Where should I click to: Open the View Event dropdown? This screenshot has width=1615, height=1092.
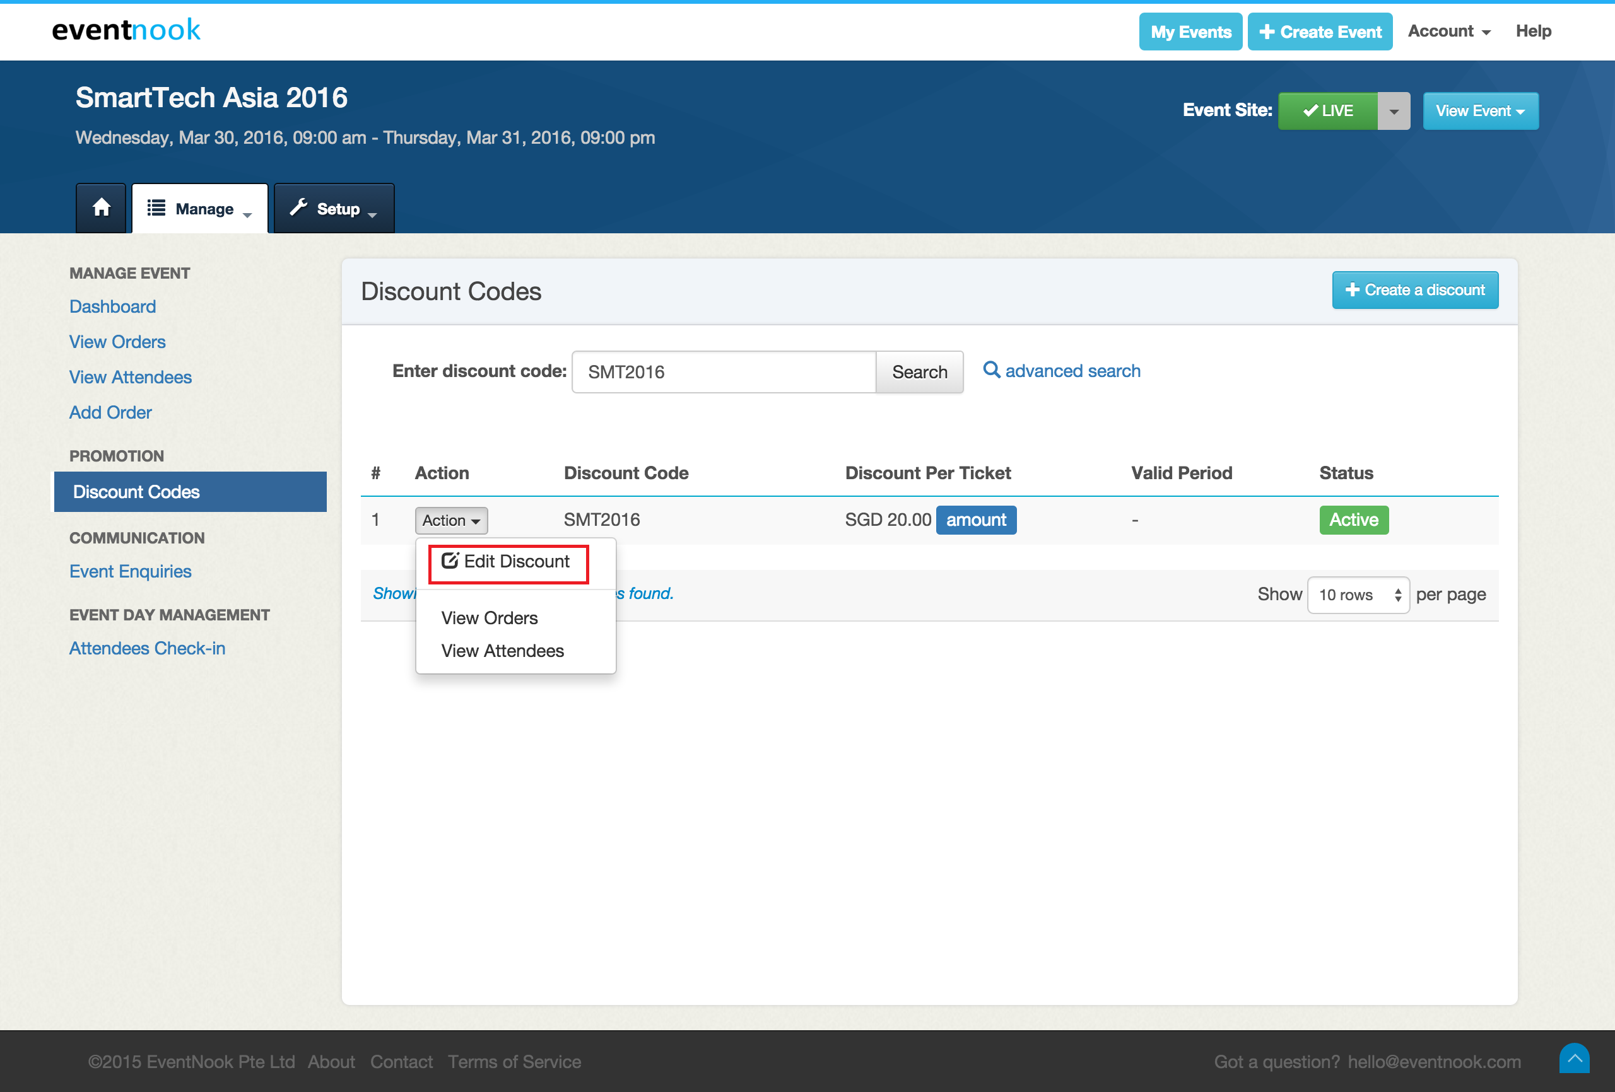pos(1480,111)
